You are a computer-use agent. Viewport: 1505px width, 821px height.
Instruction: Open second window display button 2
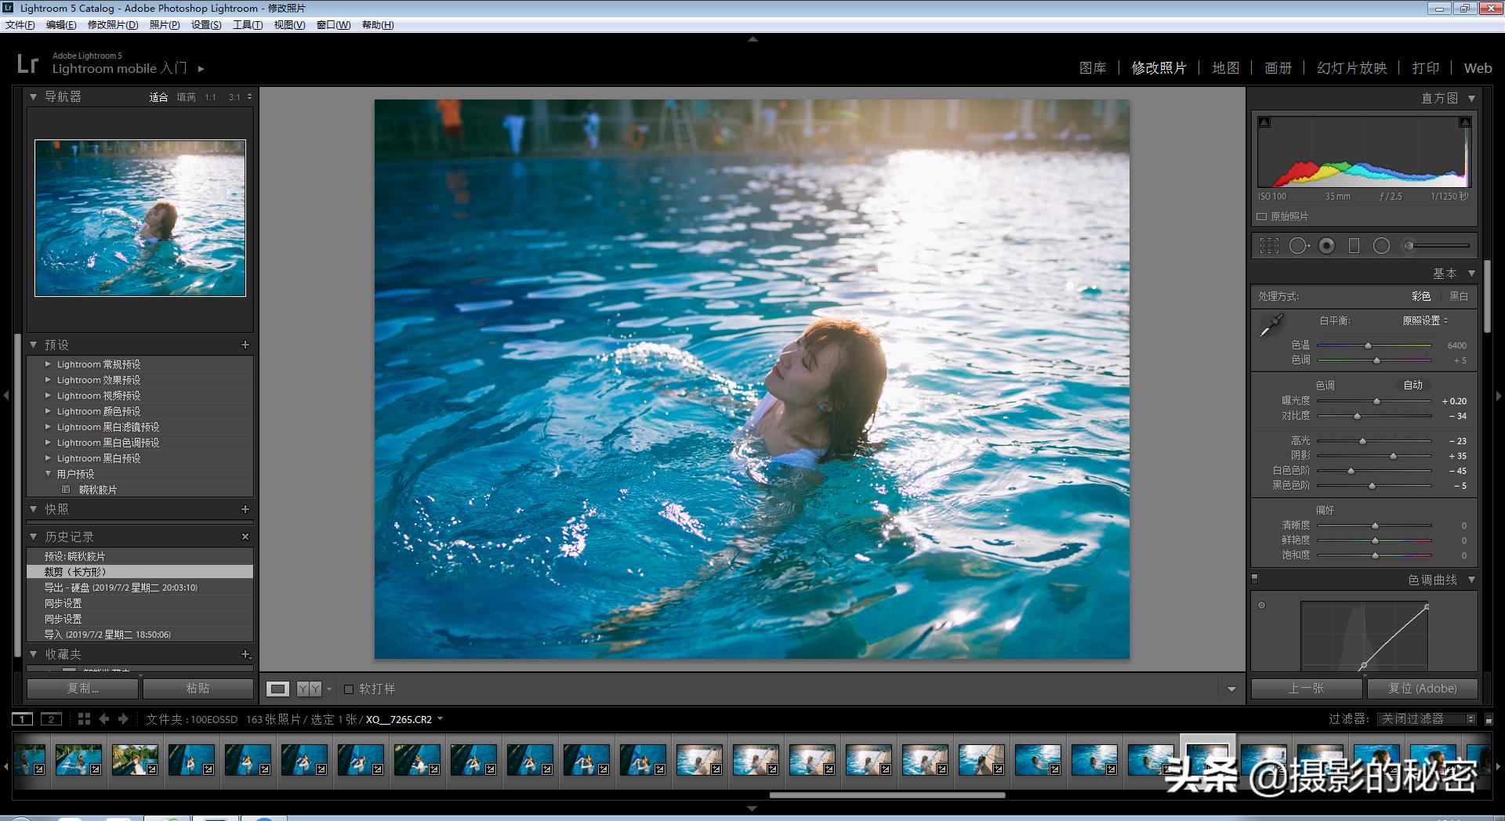(51, 719)
